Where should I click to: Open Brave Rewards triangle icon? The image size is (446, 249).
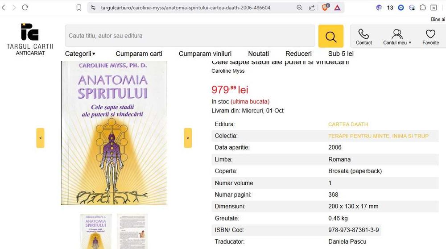tap(337, 8)
